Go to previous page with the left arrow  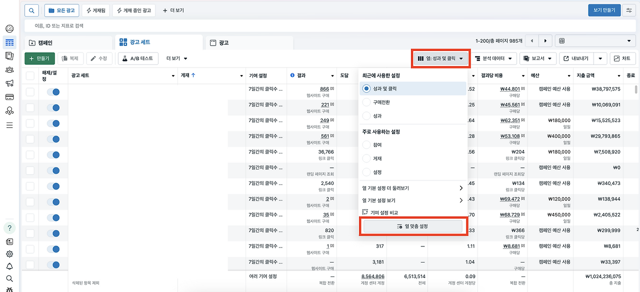(x=532, y=41)
